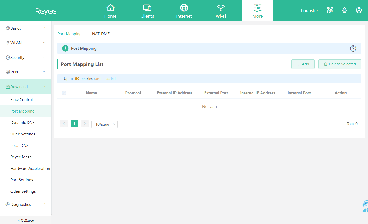This screenshot has height=224, width=368.
Task: Collapse the Advanced sidebar section
Action: pos(25,87)
